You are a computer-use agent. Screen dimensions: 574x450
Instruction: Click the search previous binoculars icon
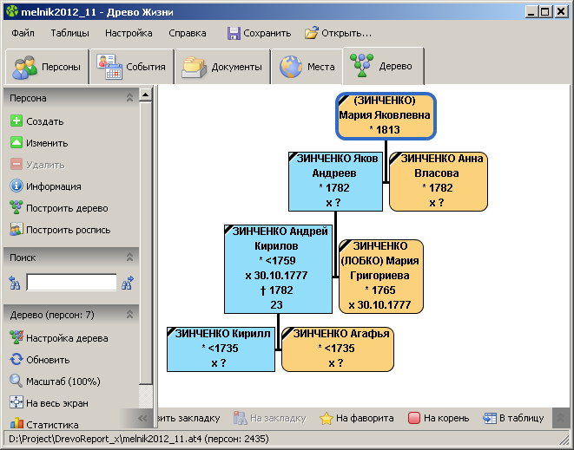pyautogui.click(x=15, y=283)
